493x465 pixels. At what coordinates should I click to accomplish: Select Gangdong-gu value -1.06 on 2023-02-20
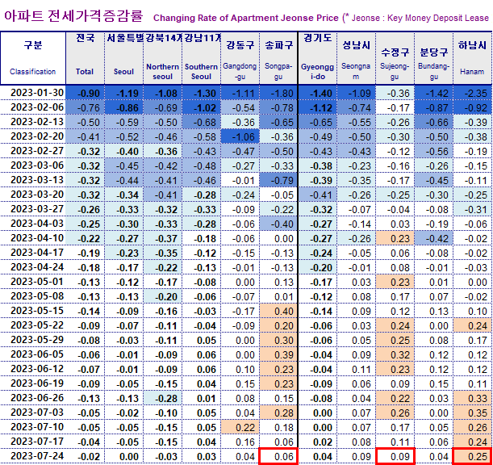pos(240,136)
